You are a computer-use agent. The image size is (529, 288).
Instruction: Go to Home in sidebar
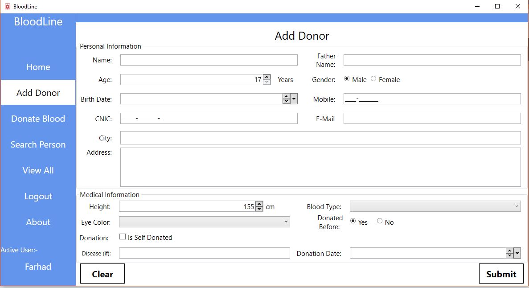38,67
